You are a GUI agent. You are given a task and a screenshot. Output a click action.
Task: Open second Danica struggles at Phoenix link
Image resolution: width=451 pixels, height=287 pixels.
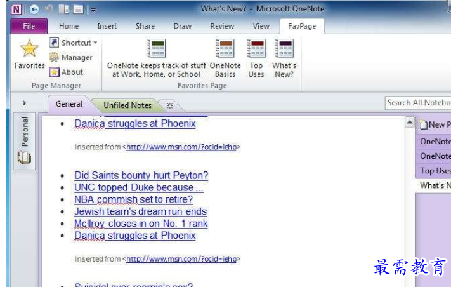[135, 236]
